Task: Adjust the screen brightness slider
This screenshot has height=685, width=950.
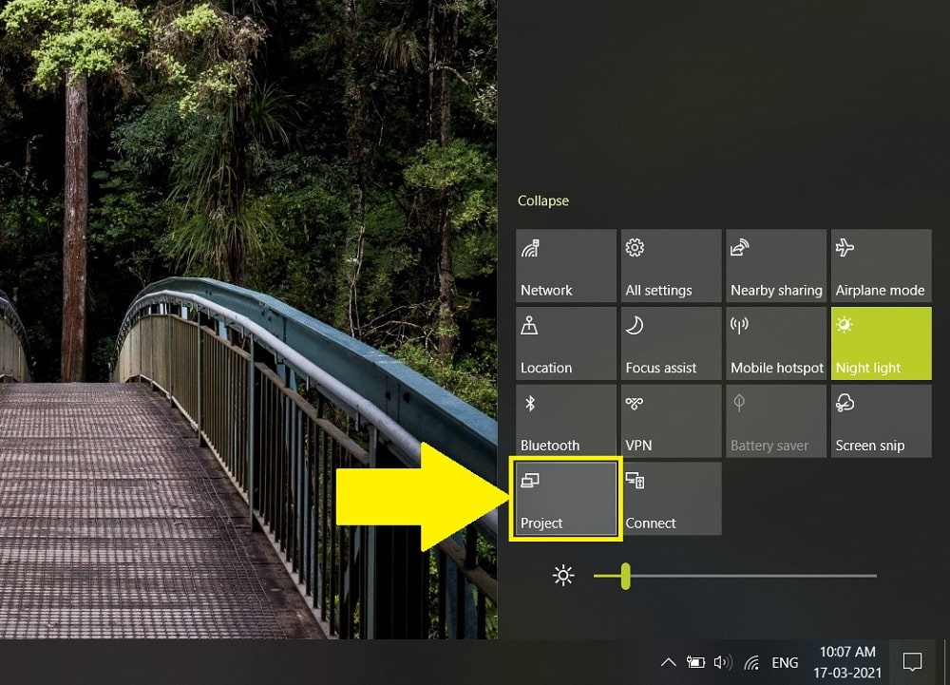Action: [628, 575]
